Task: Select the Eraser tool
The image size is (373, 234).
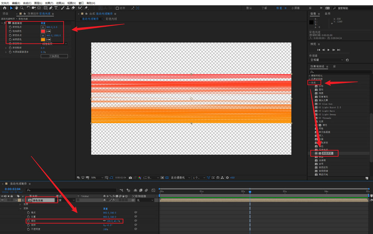Action: pos(73,8)
